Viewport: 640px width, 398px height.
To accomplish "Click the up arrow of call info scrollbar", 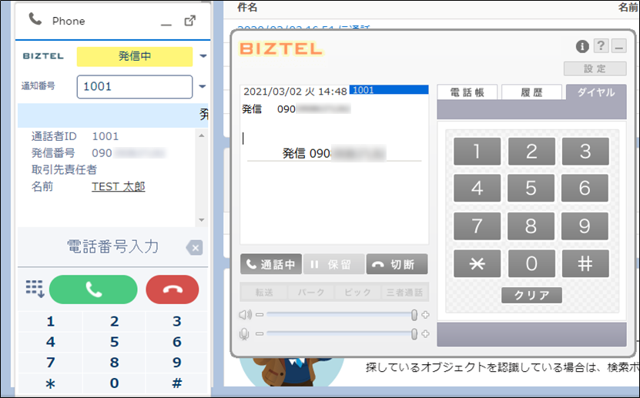I will tap(201, 135).
